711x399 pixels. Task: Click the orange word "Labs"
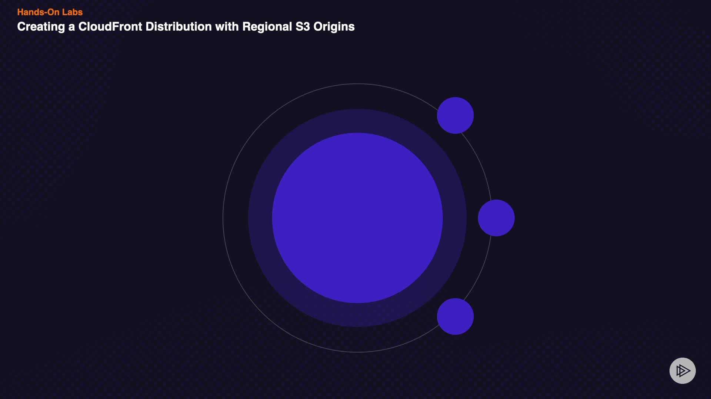click(x=72, y=12)
